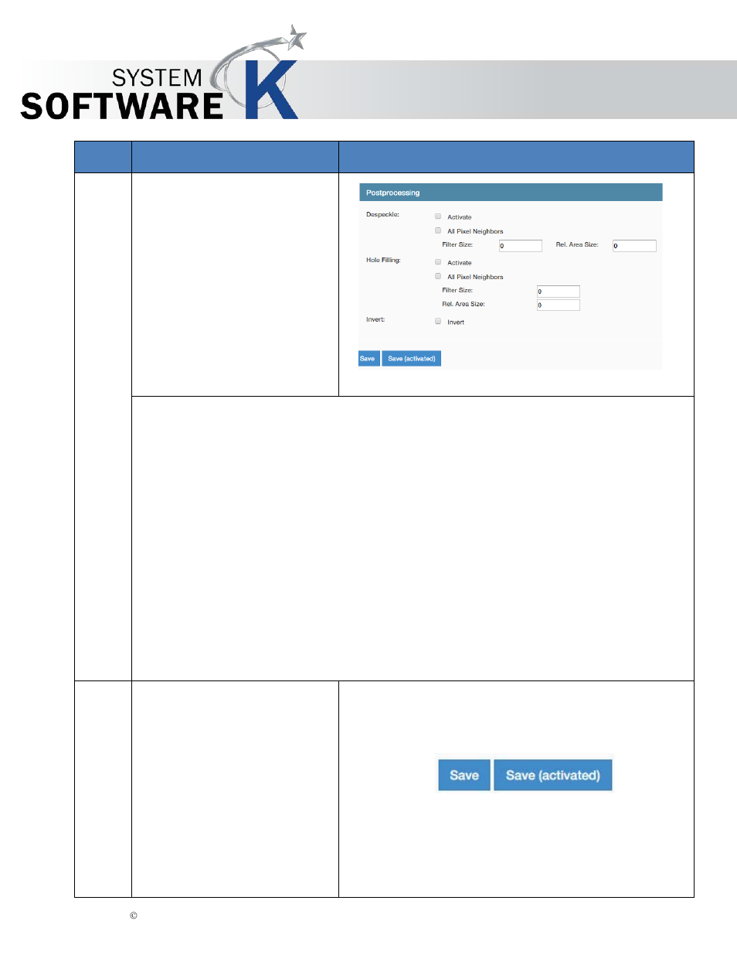Focus the Despeckle Rel. Area Size field
The height and width of the screenshot is (955, 737).
pyautogui.click(x=634, y=246)
